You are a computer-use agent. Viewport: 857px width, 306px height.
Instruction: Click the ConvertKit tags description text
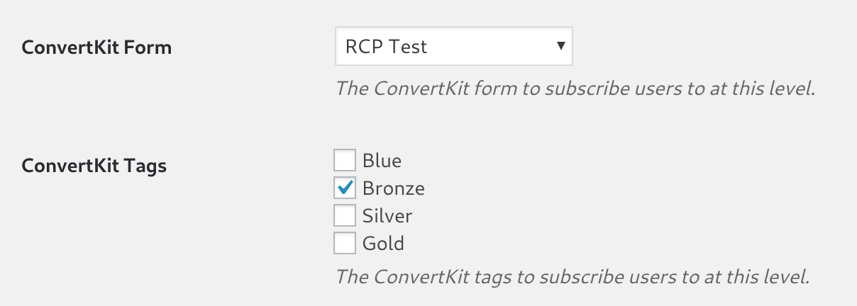pyautogui.click(x=573, y=276)
